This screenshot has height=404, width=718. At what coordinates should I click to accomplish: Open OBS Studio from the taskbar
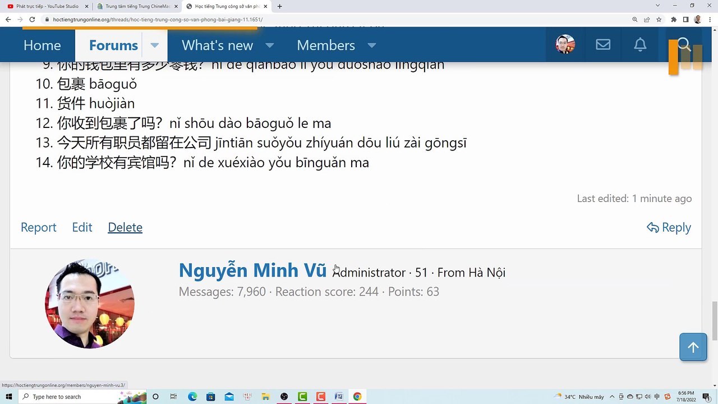284,397
